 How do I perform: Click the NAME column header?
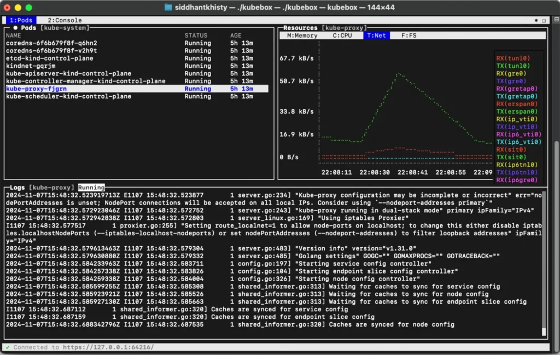pos(13,36)
